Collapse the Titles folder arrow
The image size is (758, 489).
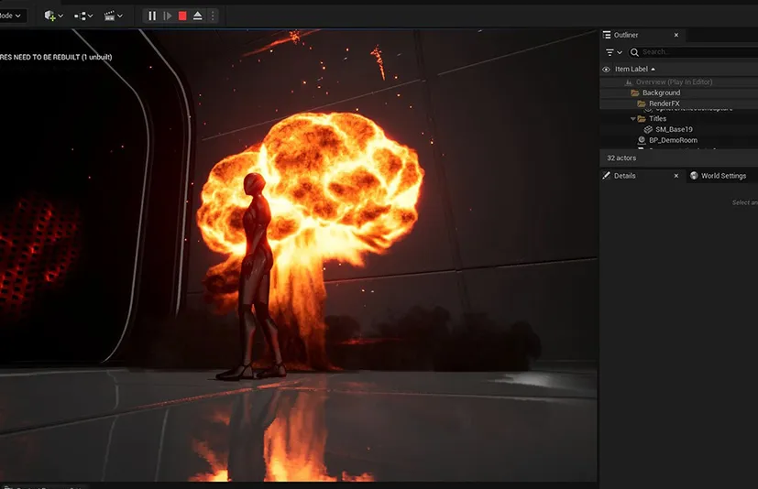click(x=632, y=118)
